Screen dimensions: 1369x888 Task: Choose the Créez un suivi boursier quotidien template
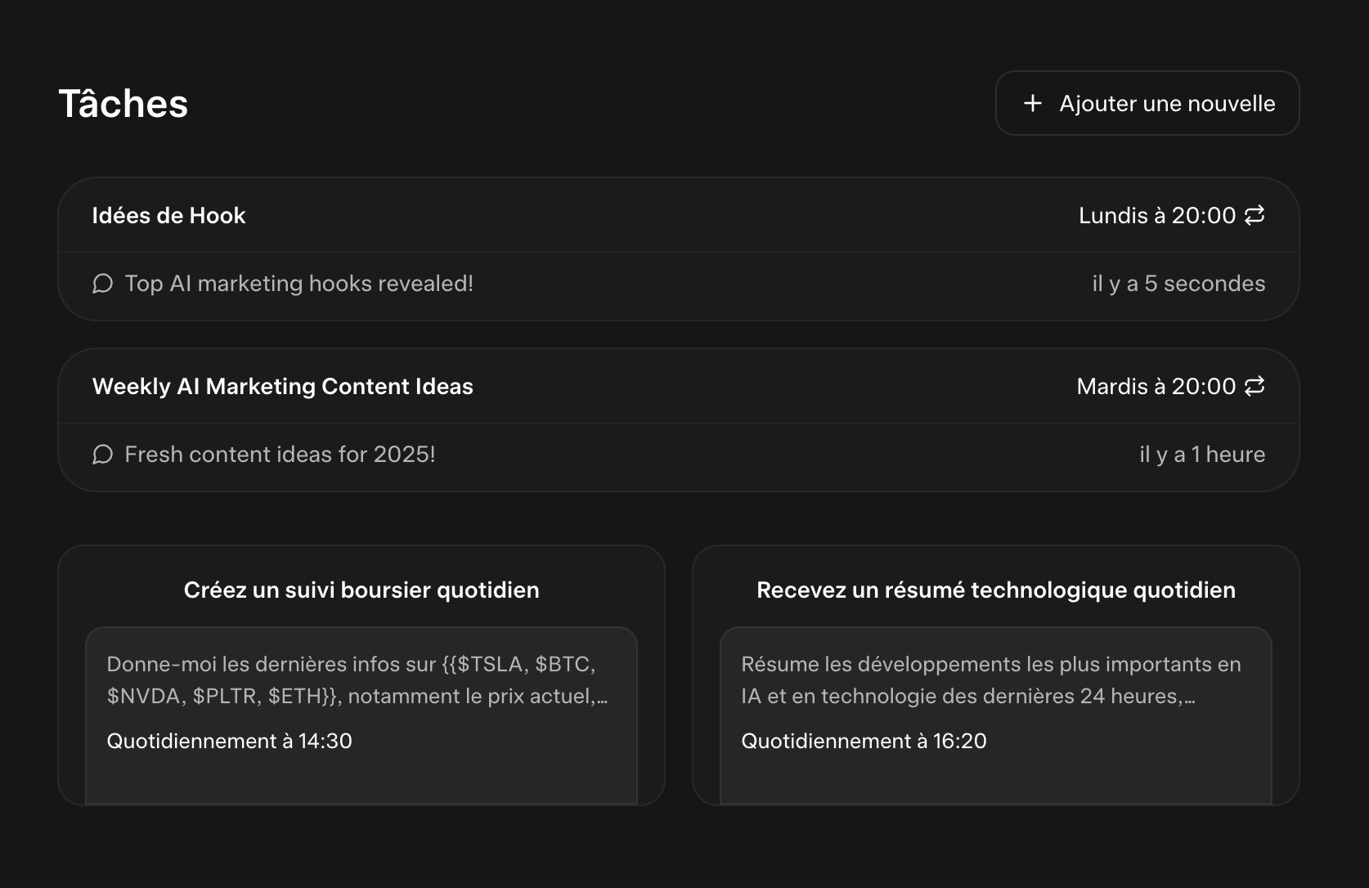point(361,590)
